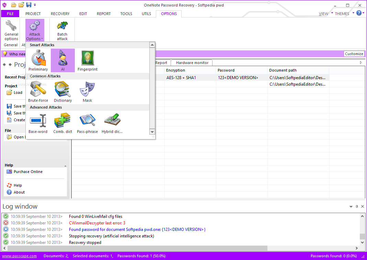
Task: Click the Load project folder icon
Action: pos(9,93)
